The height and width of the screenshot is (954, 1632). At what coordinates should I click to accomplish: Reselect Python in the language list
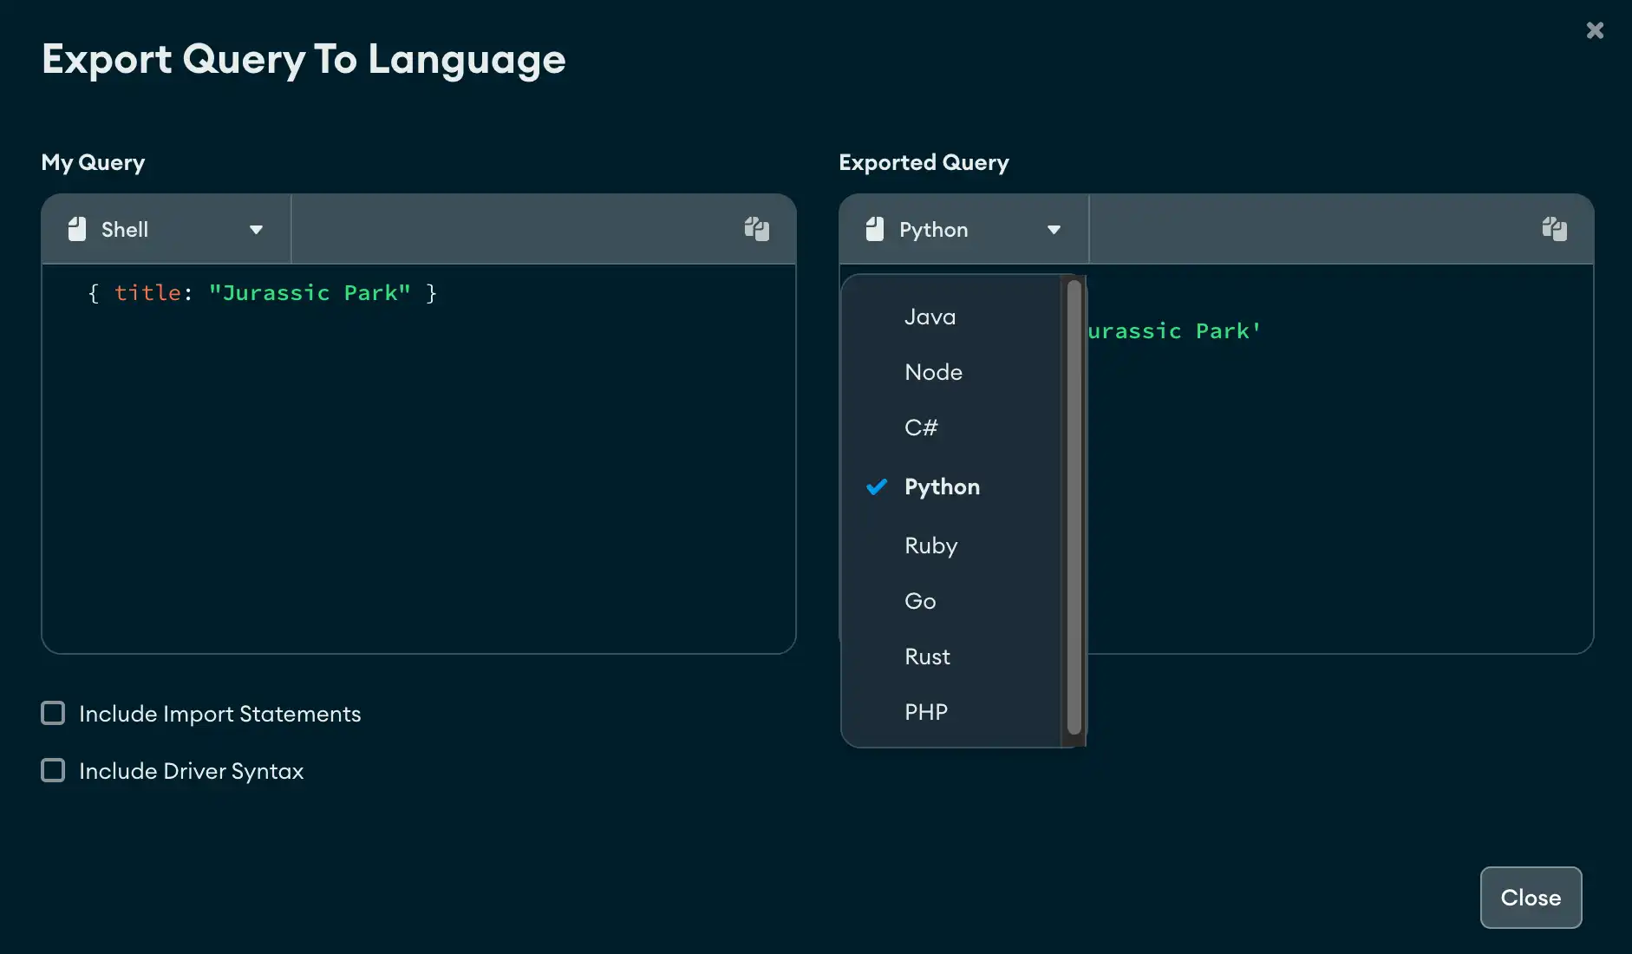click(942, 487)
